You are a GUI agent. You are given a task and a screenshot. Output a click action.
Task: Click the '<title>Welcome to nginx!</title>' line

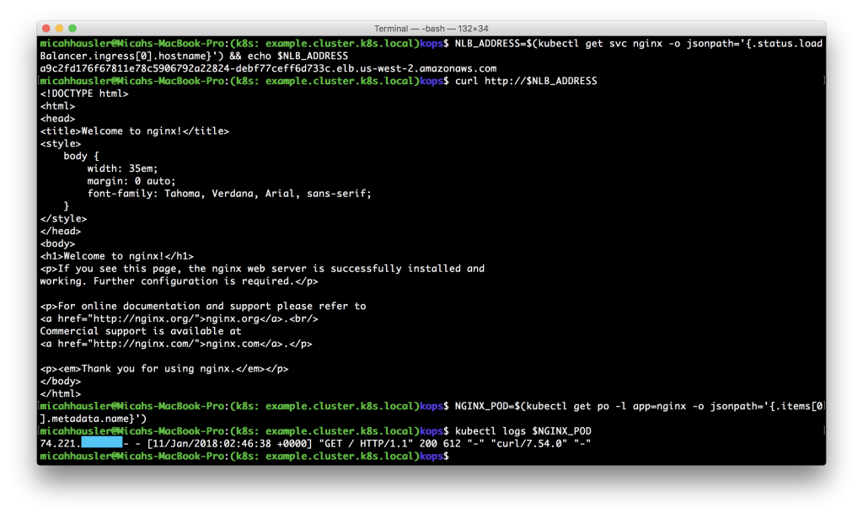tap(134, 131)
